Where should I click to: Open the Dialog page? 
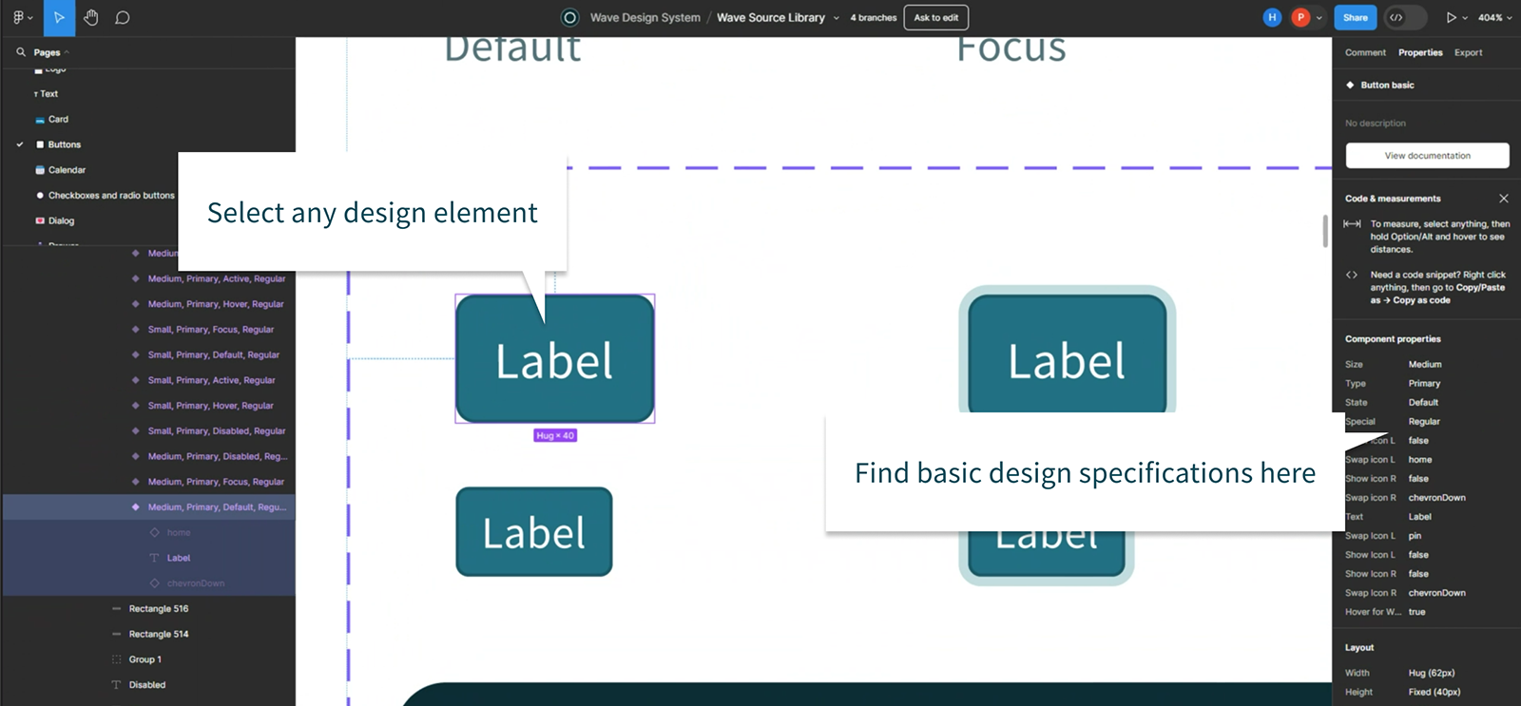[x=61, y=220]
